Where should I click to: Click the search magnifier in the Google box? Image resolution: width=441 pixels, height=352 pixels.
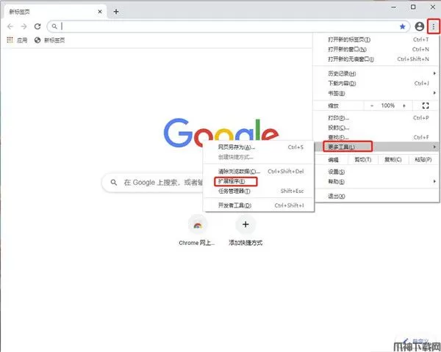click(114, 183)
